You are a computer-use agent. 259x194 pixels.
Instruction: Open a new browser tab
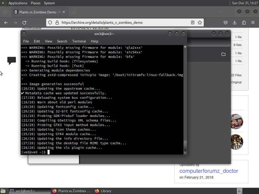[73, 12]
